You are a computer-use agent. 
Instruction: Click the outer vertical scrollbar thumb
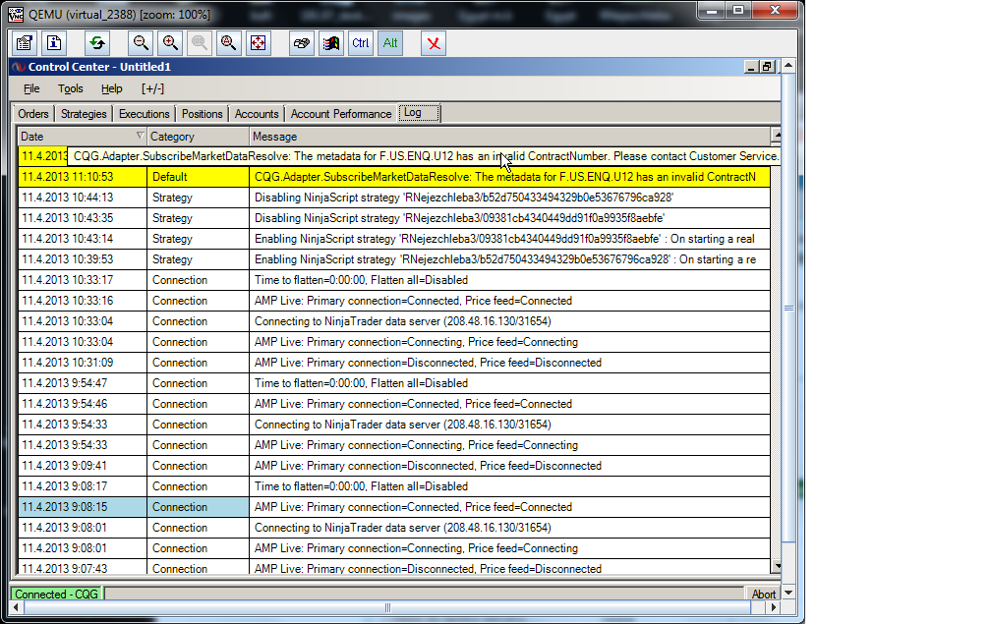pyautogui.click(x=788, y=308)
